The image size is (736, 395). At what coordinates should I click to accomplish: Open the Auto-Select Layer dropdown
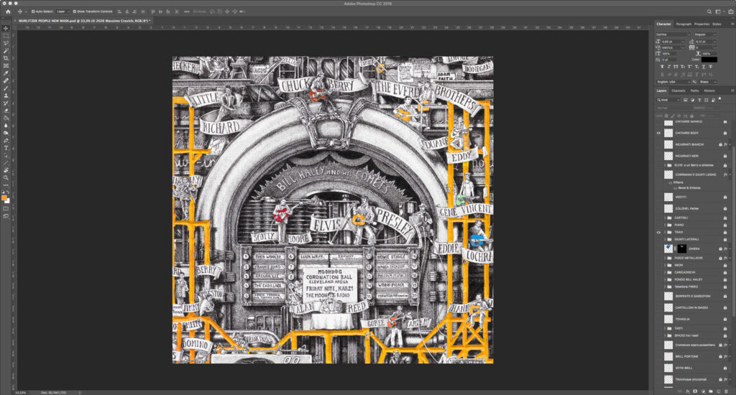tap(63, 11)
